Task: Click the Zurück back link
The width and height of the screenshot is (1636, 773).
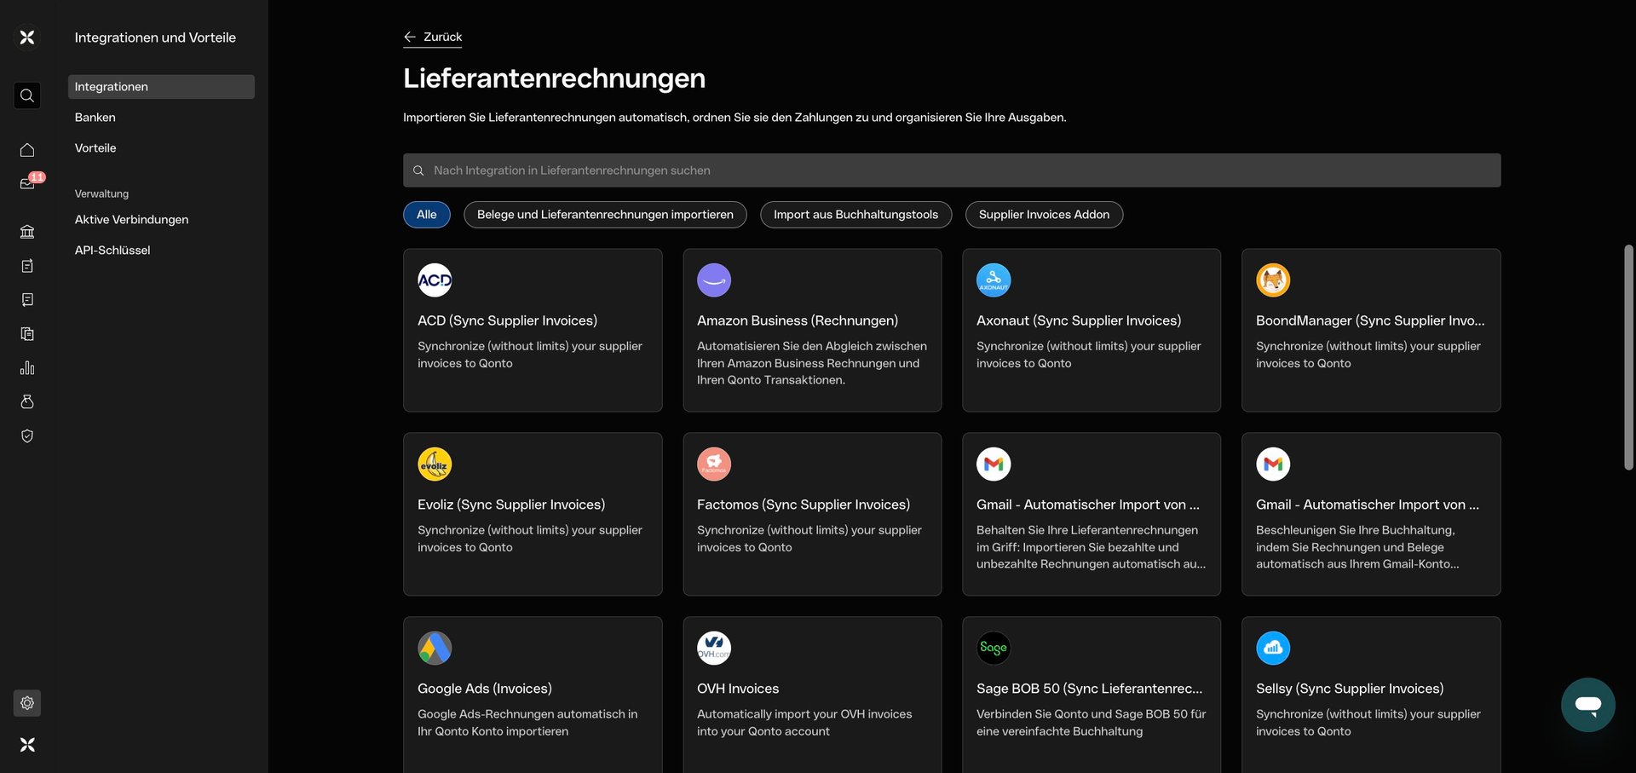Action: (x=433, y=37)
